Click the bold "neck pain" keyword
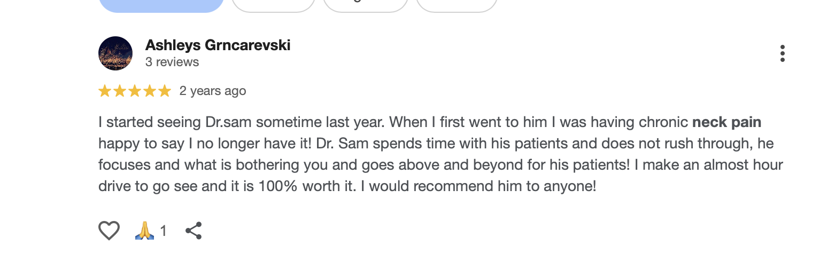The height and width of the screenshot is (253, 835). pos(726,122)
